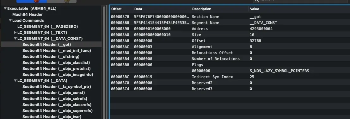Open Section64 Header (__objc_const)
This screenshot has height=119, width=350.
[53, 93]
